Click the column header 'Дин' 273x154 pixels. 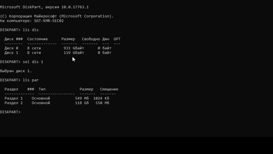(106, 39)
